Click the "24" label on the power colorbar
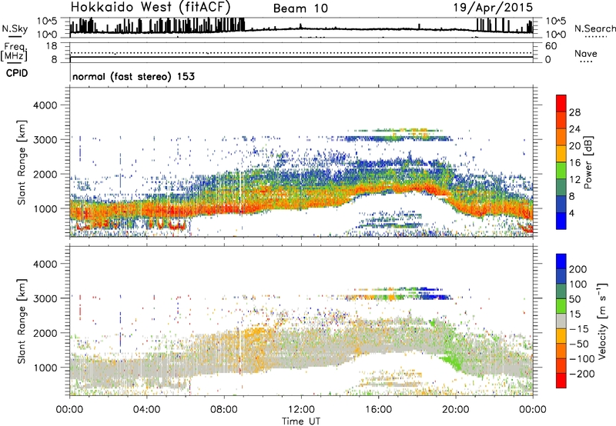 pyautogui.click(x=574, y=129)
